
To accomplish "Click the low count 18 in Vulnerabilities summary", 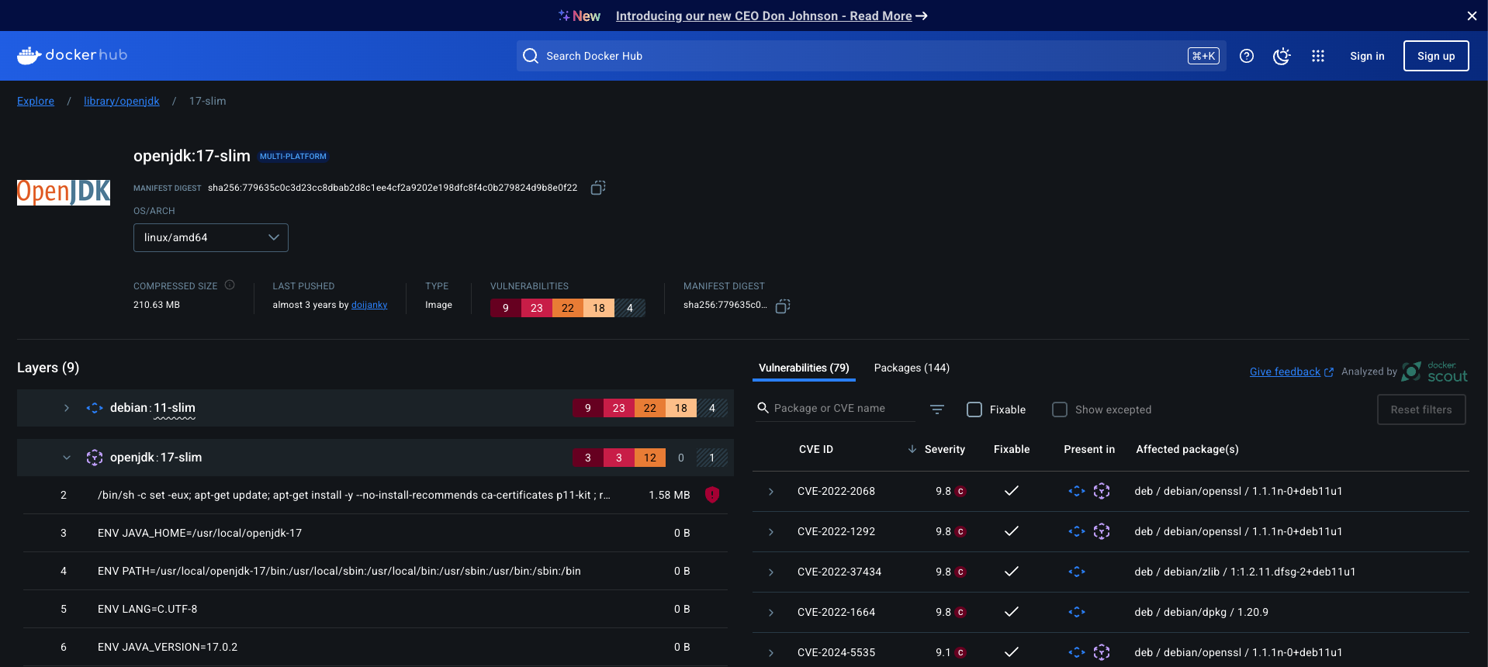I will (599, 308).
